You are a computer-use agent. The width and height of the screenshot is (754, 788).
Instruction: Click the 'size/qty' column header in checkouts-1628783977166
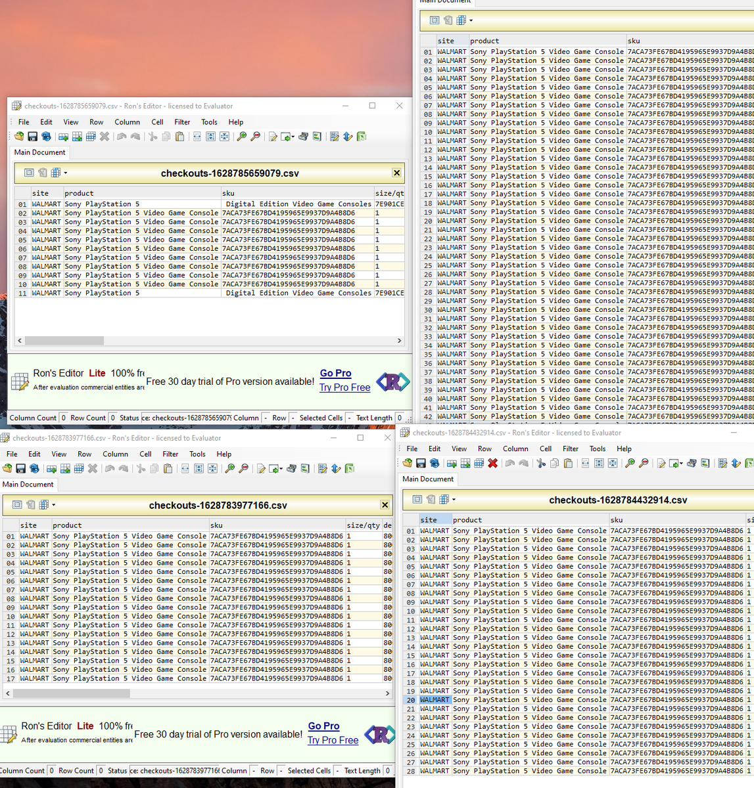pyautogui.click(x=364, y=525)
